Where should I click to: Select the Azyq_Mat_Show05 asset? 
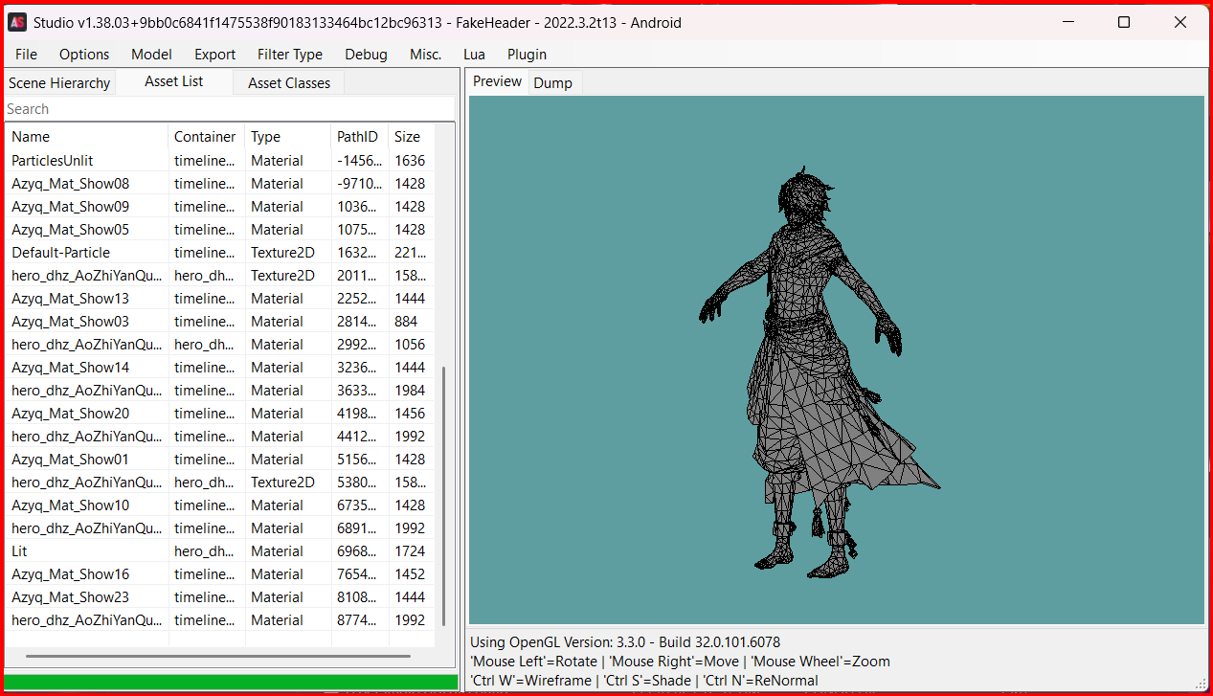(x=219, y=230)
